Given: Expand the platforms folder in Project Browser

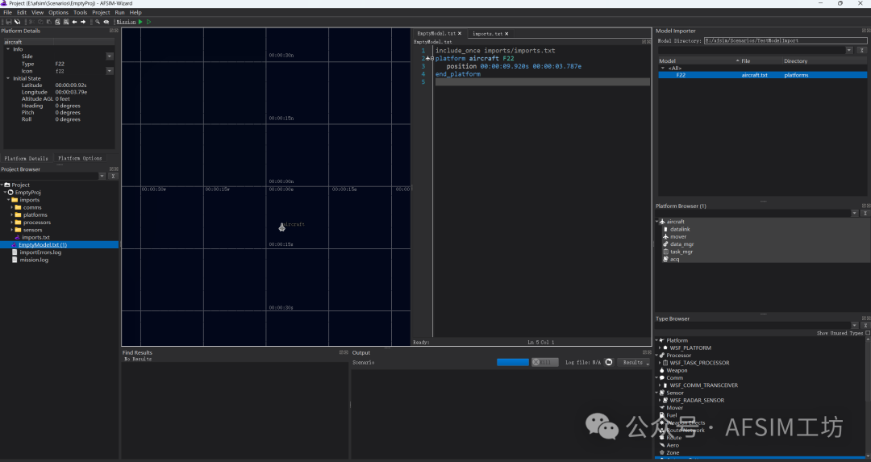Looking at the screenshot, I should pyautogui.click(x=11, y=215).
